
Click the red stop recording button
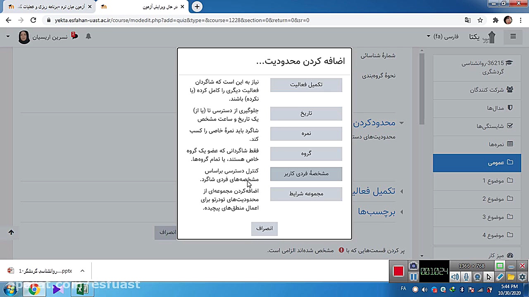tap(398, 271)
